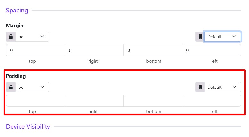Screen dimensions: 249x137
Task: Select the Margin left value field
Action: coord(212,50)
